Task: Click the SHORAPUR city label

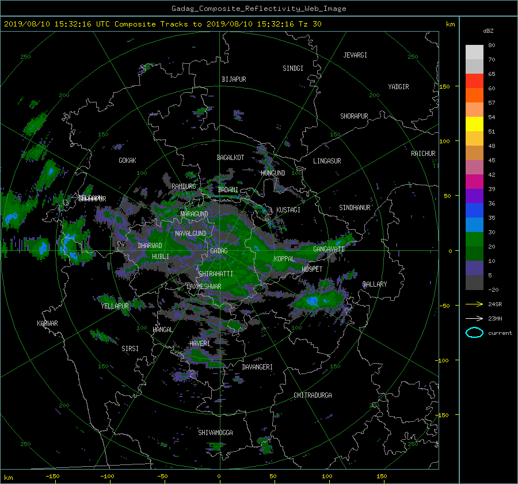Action: (354, 116)
